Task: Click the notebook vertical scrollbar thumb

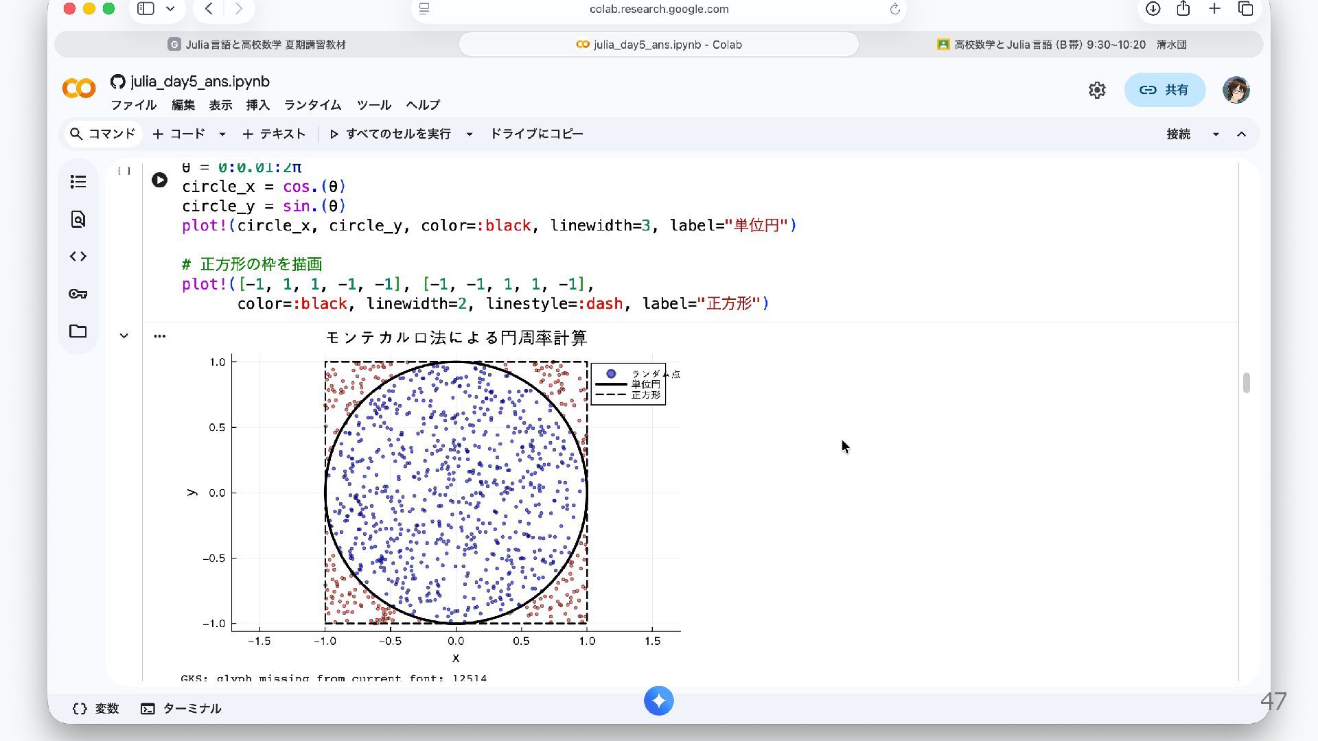Action: (1246, 383)
